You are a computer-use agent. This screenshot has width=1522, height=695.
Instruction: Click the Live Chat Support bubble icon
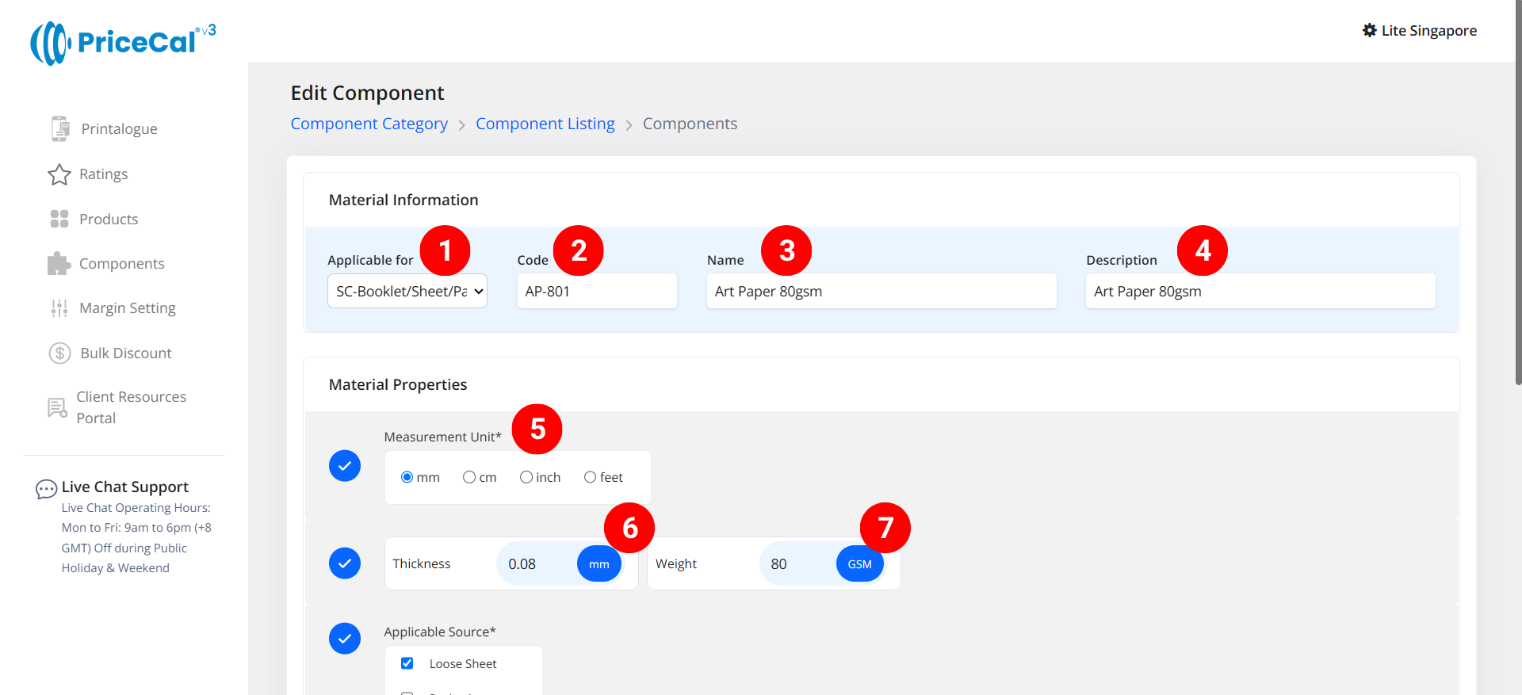pyautogui.click(x=46, y=489)
